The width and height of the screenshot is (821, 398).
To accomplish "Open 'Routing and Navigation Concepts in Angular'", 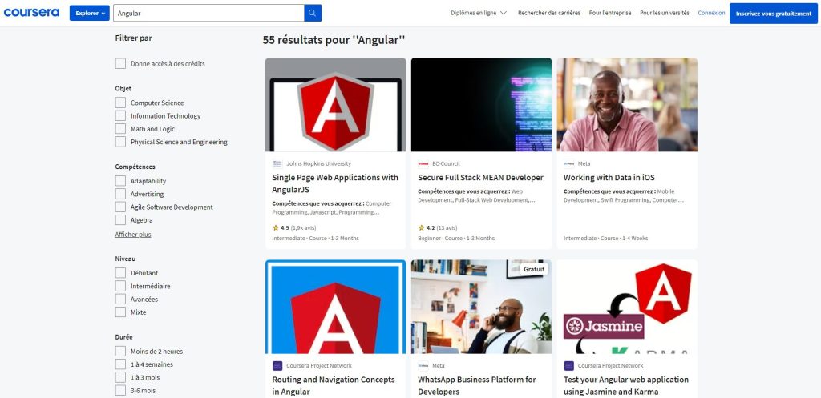I will coord(334,385).
